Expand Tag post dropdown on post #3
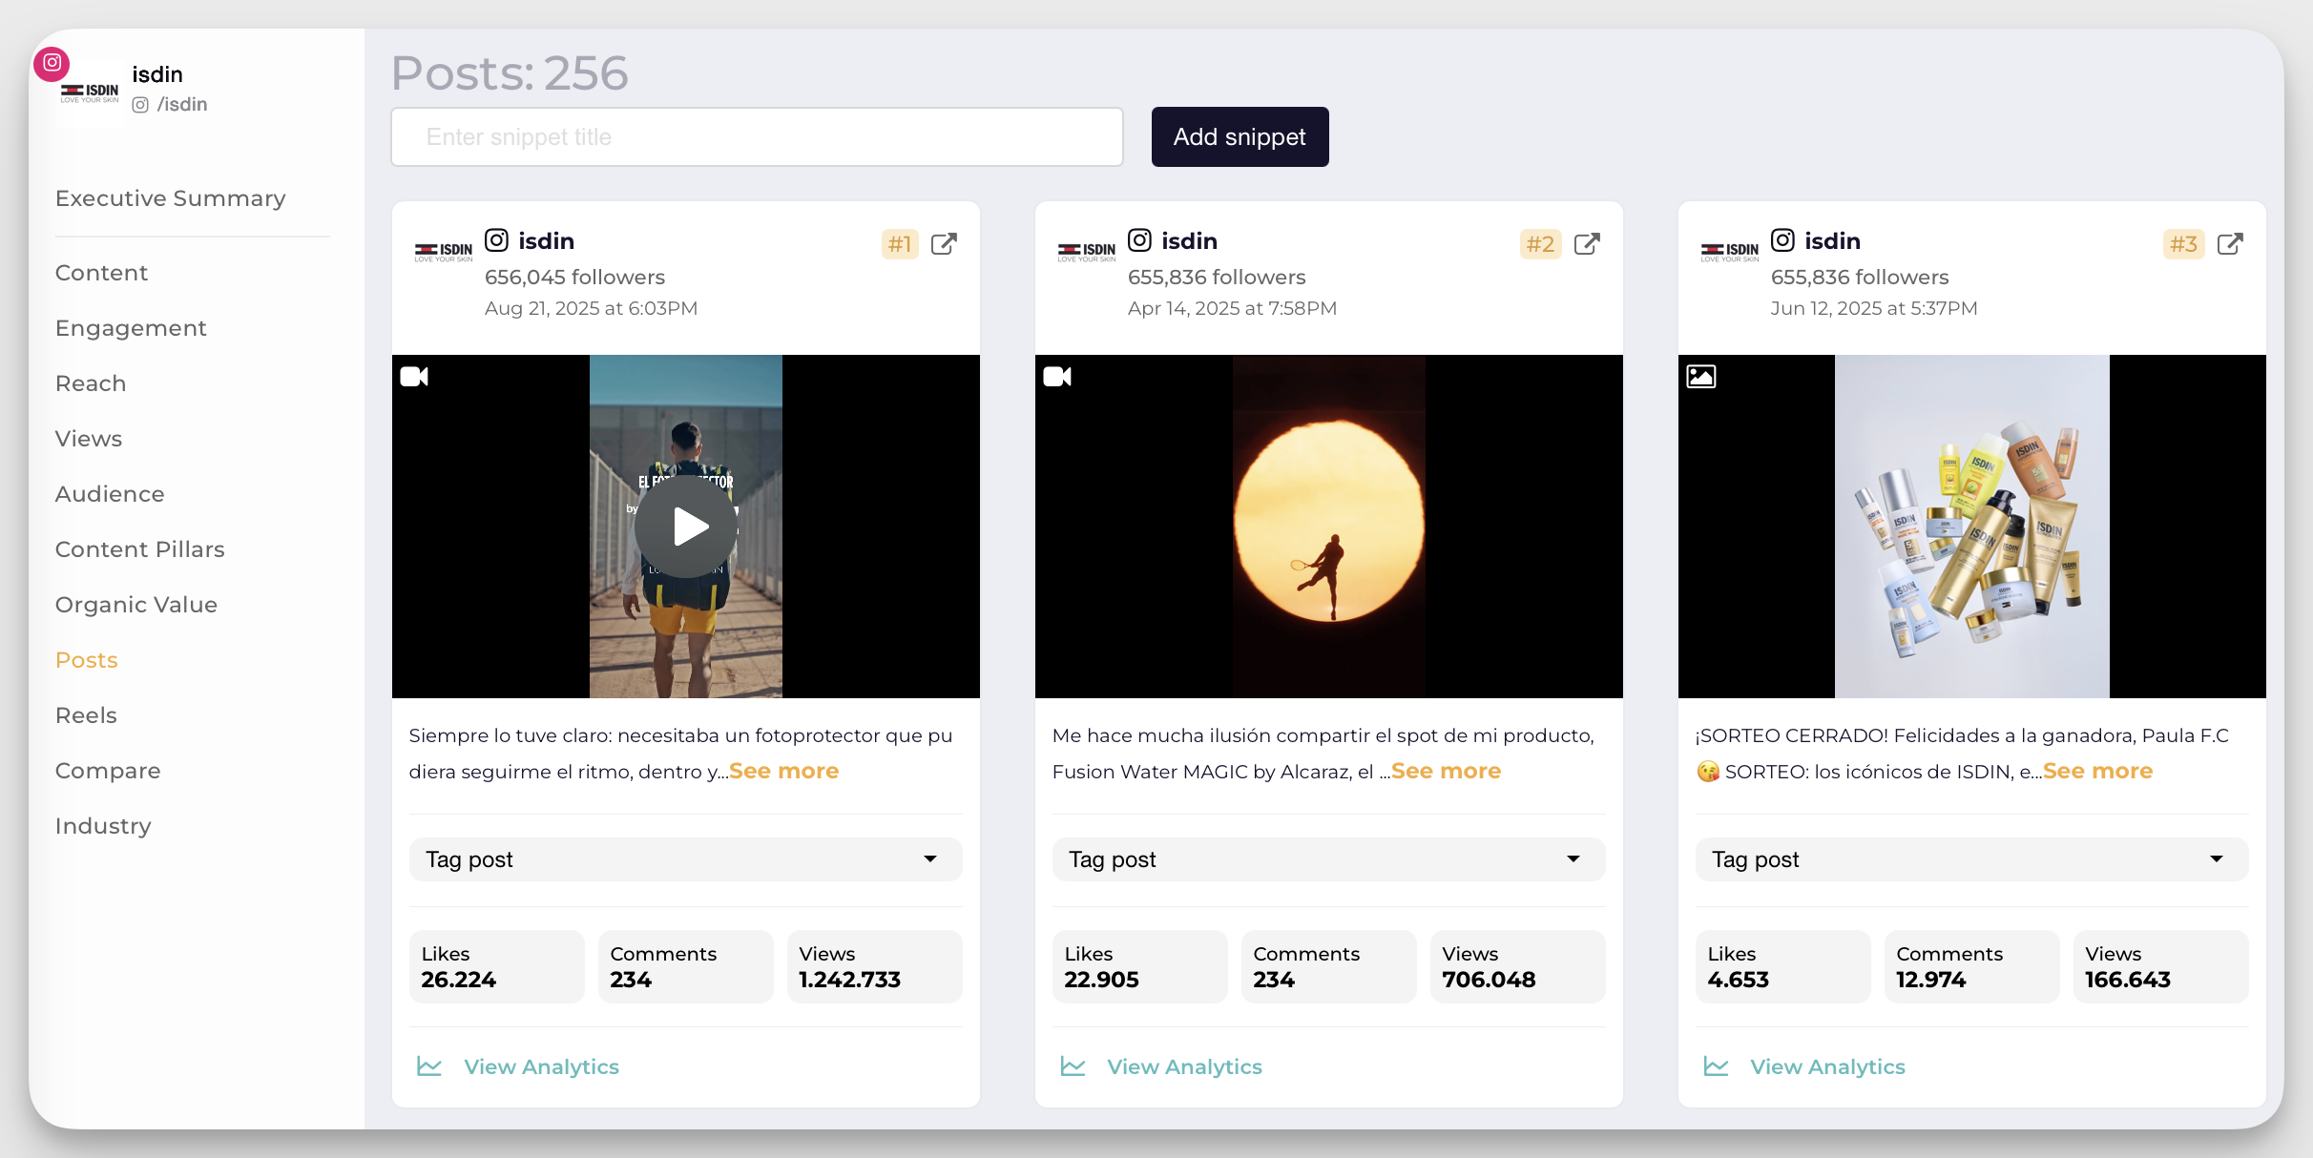This screenshot has width=2313, height=1158. [1971, 859]
